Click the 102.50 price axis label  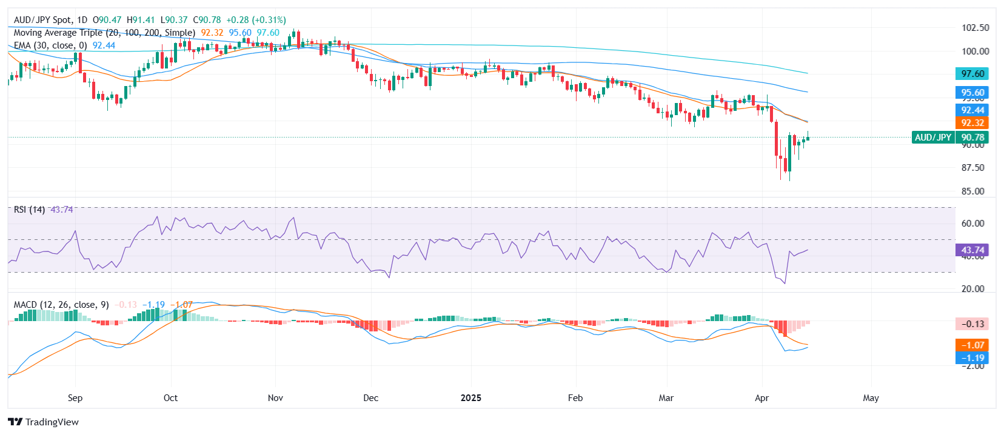(975, 28)
